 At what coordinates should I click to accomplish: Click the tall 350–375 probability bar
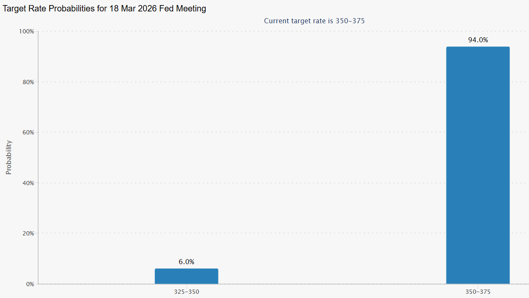[x=478, y=165]
